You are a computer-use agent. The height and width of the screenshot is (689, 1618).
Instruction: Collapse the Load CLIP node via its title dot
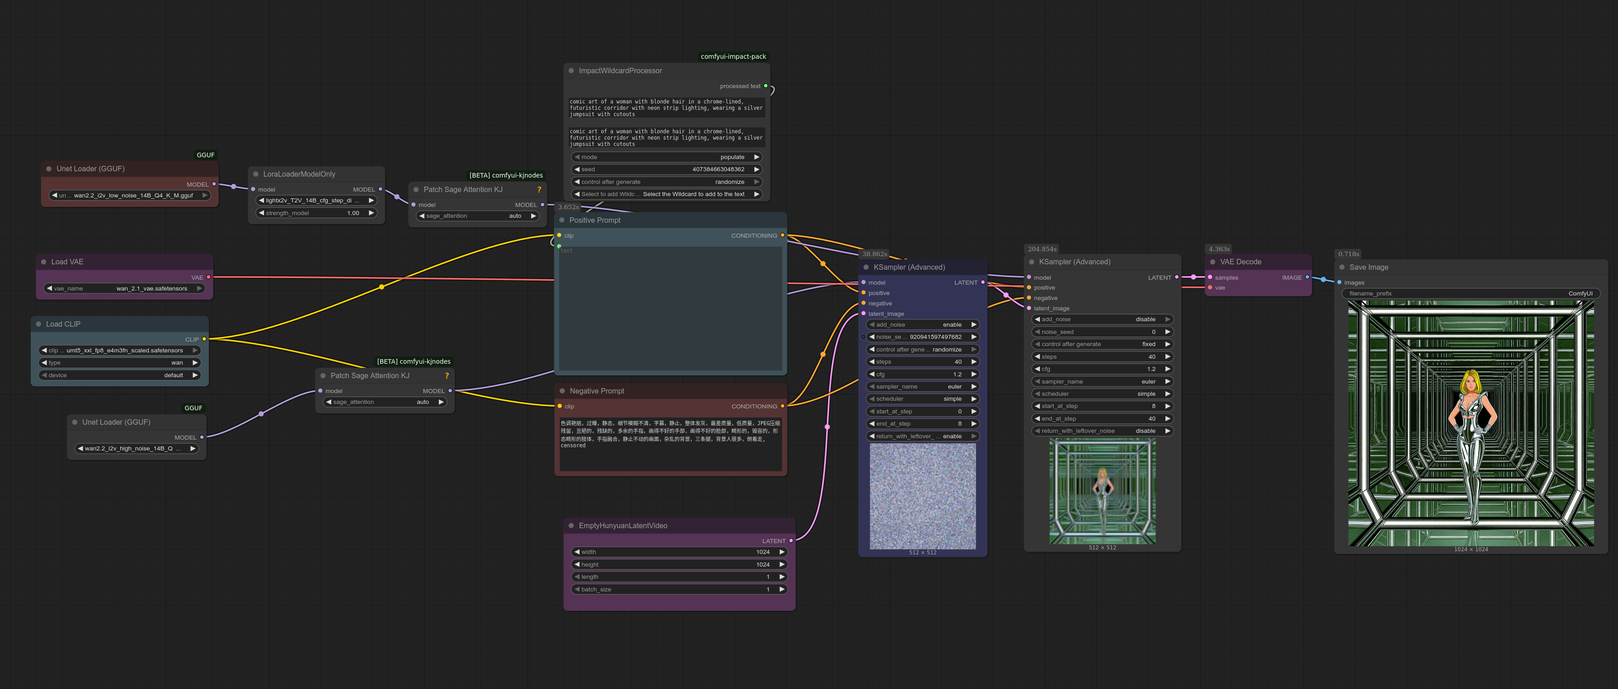(x=38, y=324)
